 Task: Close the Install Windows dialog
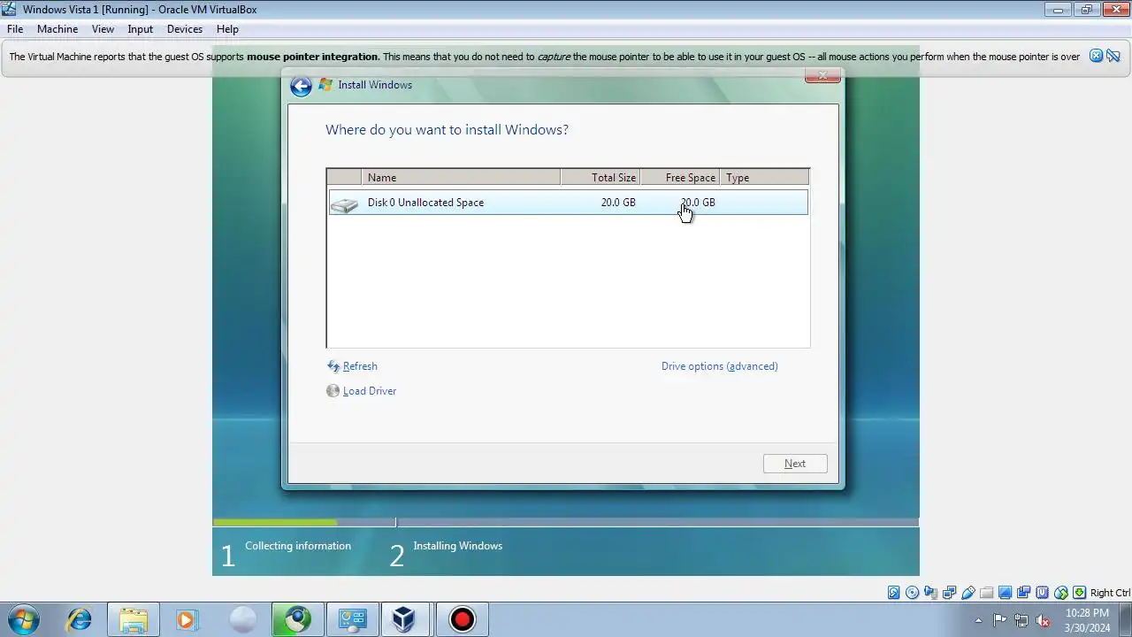[x=822, y=76]
